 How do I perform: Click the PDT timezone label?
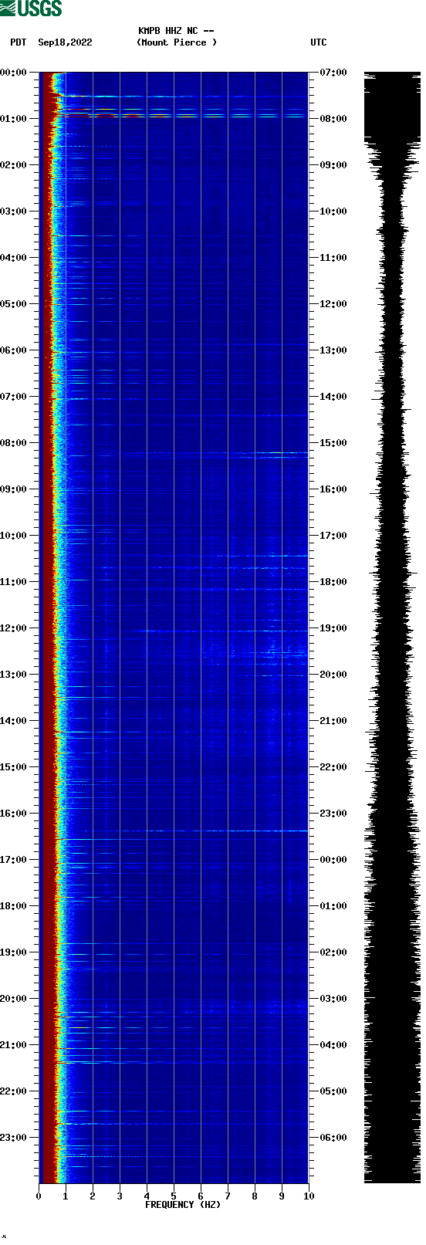[19, 42]
